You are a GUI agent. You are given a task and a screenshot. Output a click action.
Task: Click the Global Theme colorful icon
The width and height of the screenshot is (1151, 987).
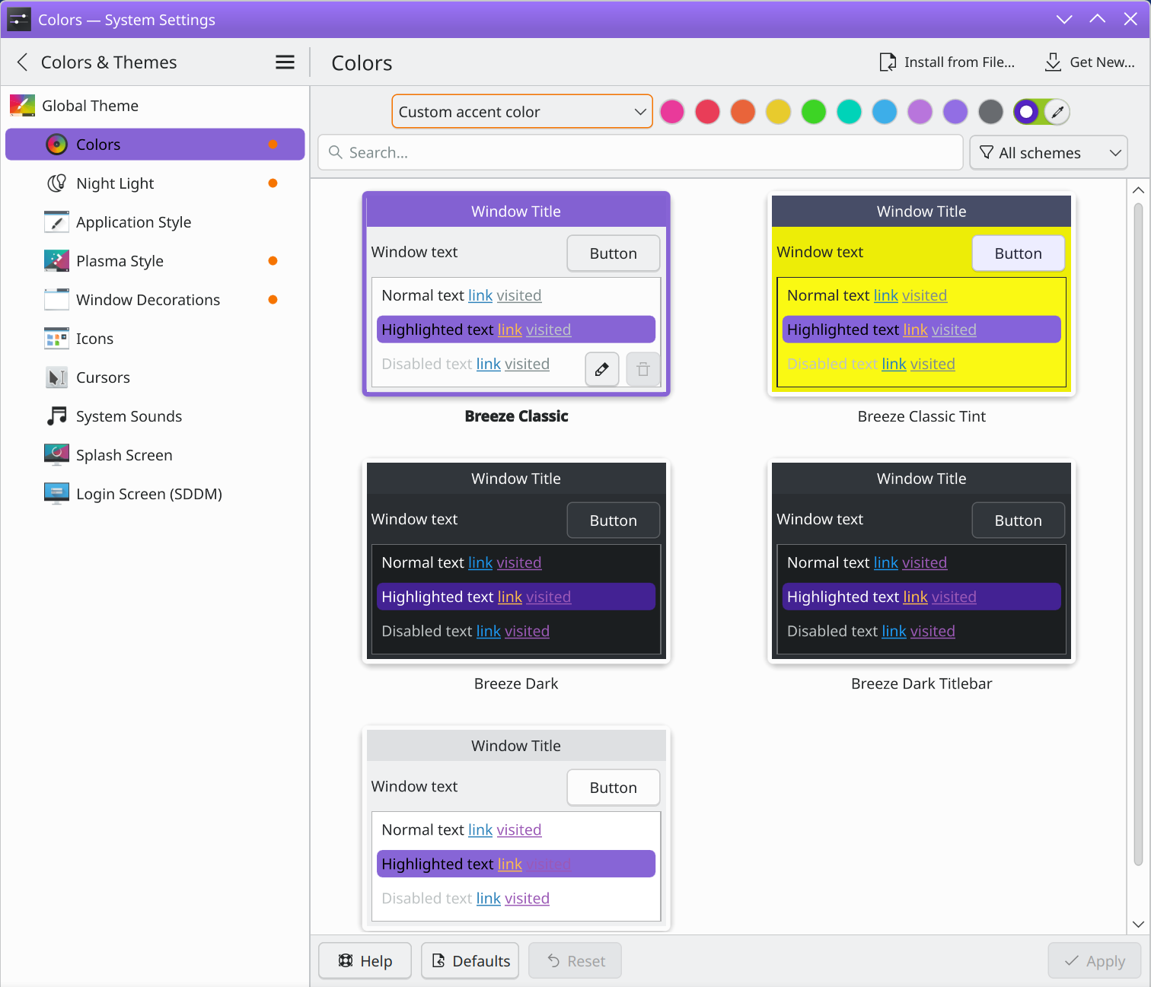click(x=22, y=106)
